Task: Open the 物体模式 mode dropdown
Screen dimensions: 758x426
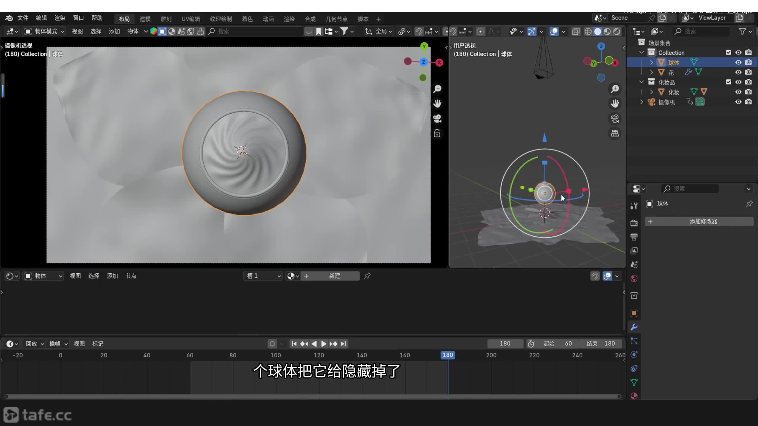Action: pos(44,31)
